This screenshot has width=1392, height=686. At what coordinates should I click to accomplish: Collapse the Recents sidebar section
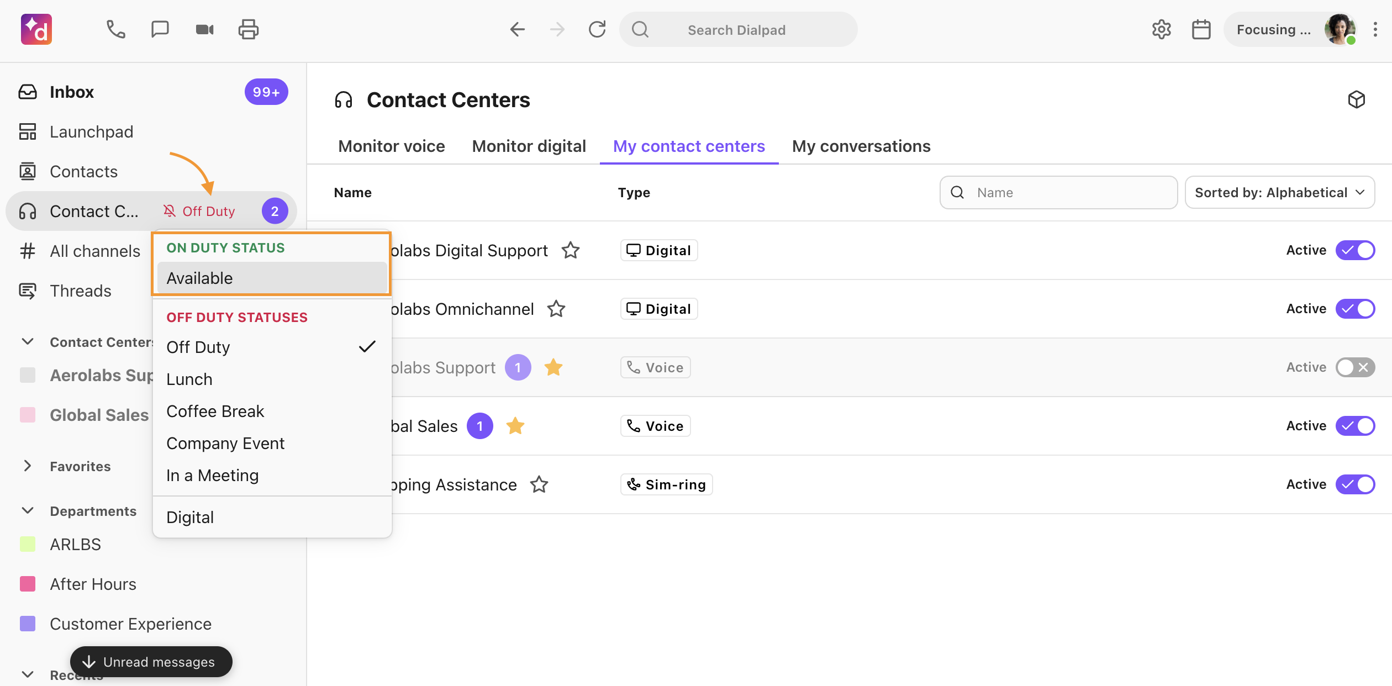[x=28, y=674]
